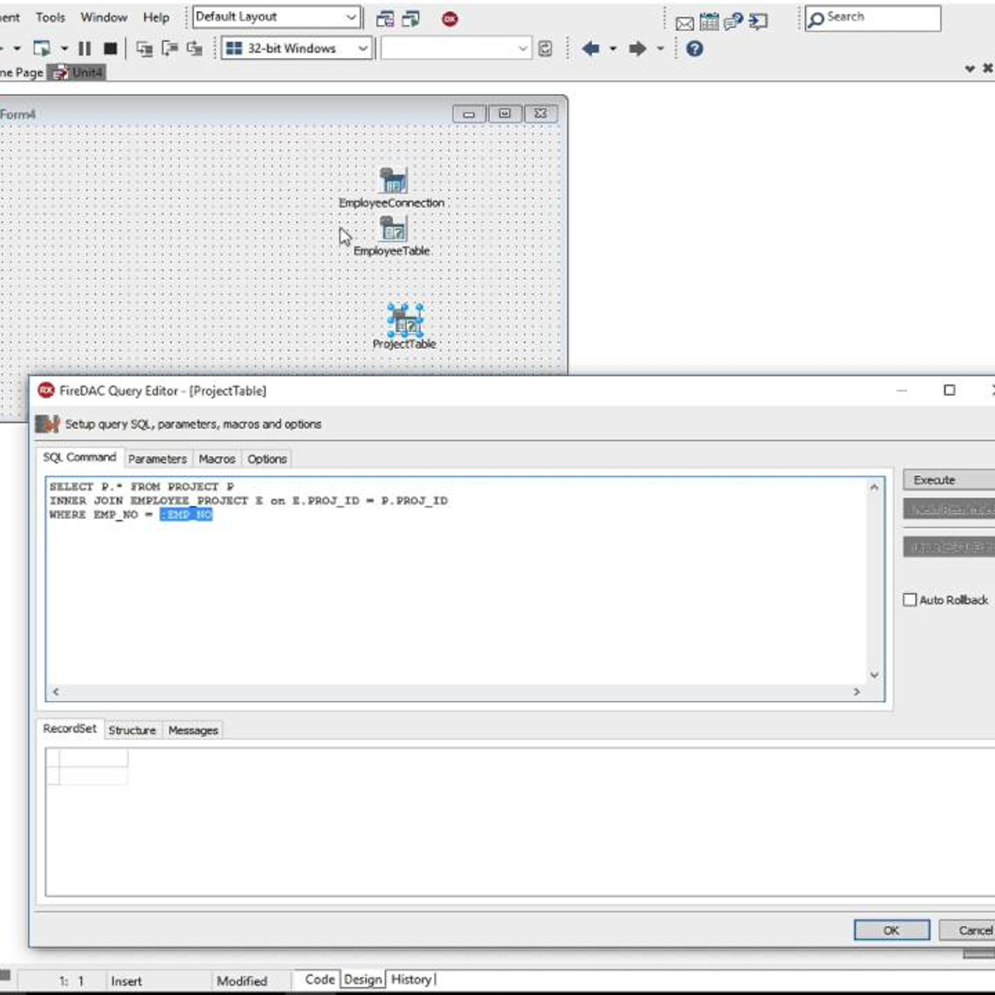Switch to the Structure tab
Image resolution: width=995 pixels, height=995 pixels.
pyautogui.click(x=132, y=730)
